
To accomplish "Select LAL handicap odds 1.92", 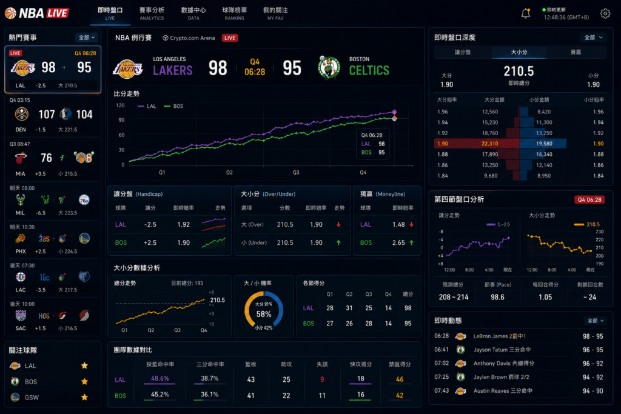I will [183, 224].
